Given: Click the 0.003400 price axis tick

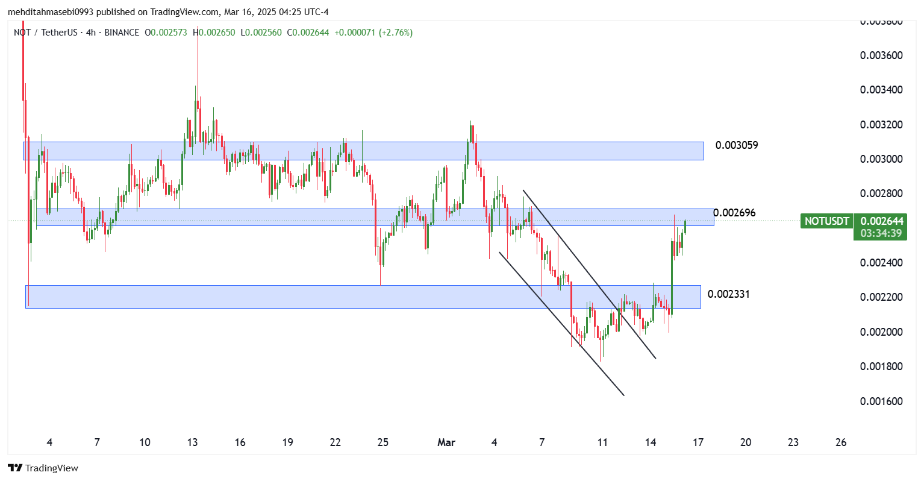Looking at the screenshot, I should pos(881,90).
